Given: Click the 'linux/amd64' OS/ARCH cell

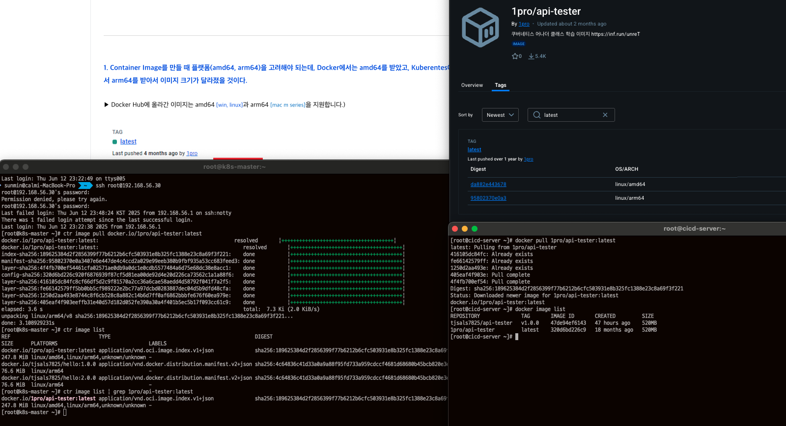Looking at the screenshot, I should pos(630,185).
